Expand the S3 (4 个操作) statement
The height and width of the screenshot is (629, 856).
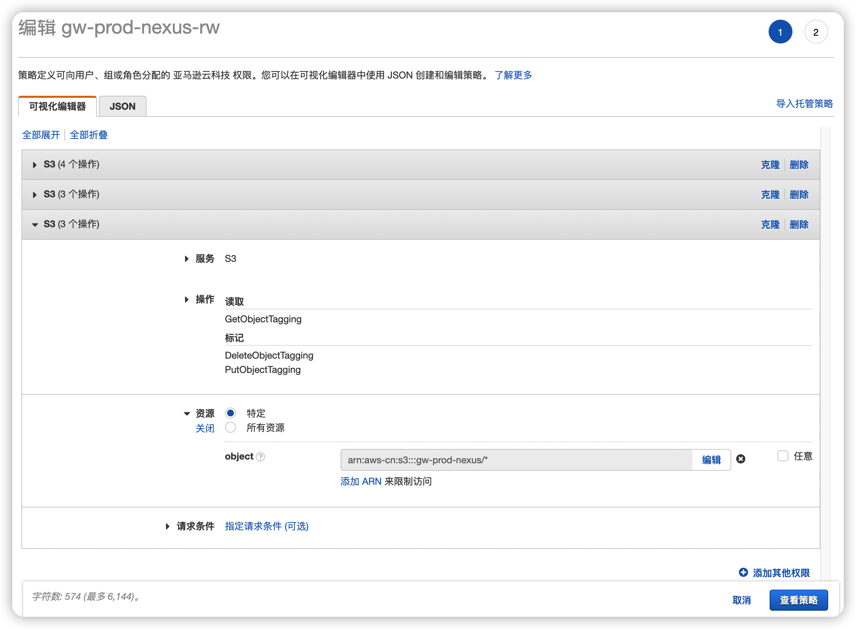tap(35, 165)
